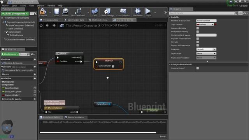249x140 pixels.
Task: Open Ventana menu
Action: 51,5
